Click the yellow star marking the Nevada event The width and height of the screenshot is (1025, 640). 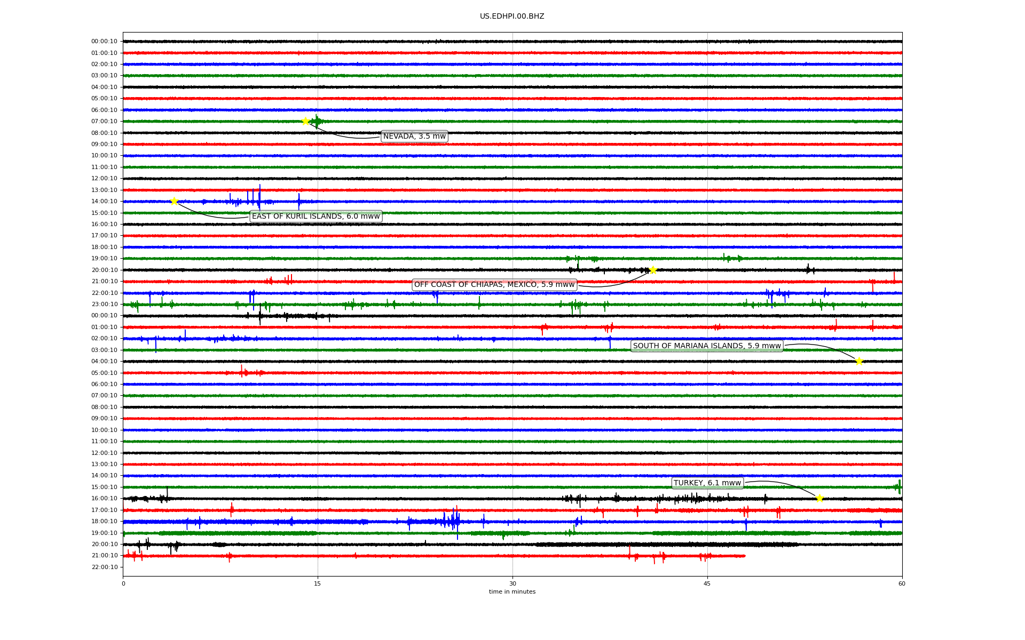pyautogui.click(x=305, y=121)
